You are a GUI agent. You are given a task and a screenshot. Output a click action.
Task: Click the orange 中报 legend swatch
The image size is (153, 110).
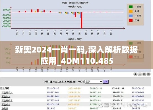point(131,11)
